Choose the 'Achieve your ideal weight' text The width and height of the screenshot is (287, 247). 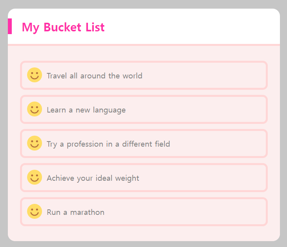point(93,178)
